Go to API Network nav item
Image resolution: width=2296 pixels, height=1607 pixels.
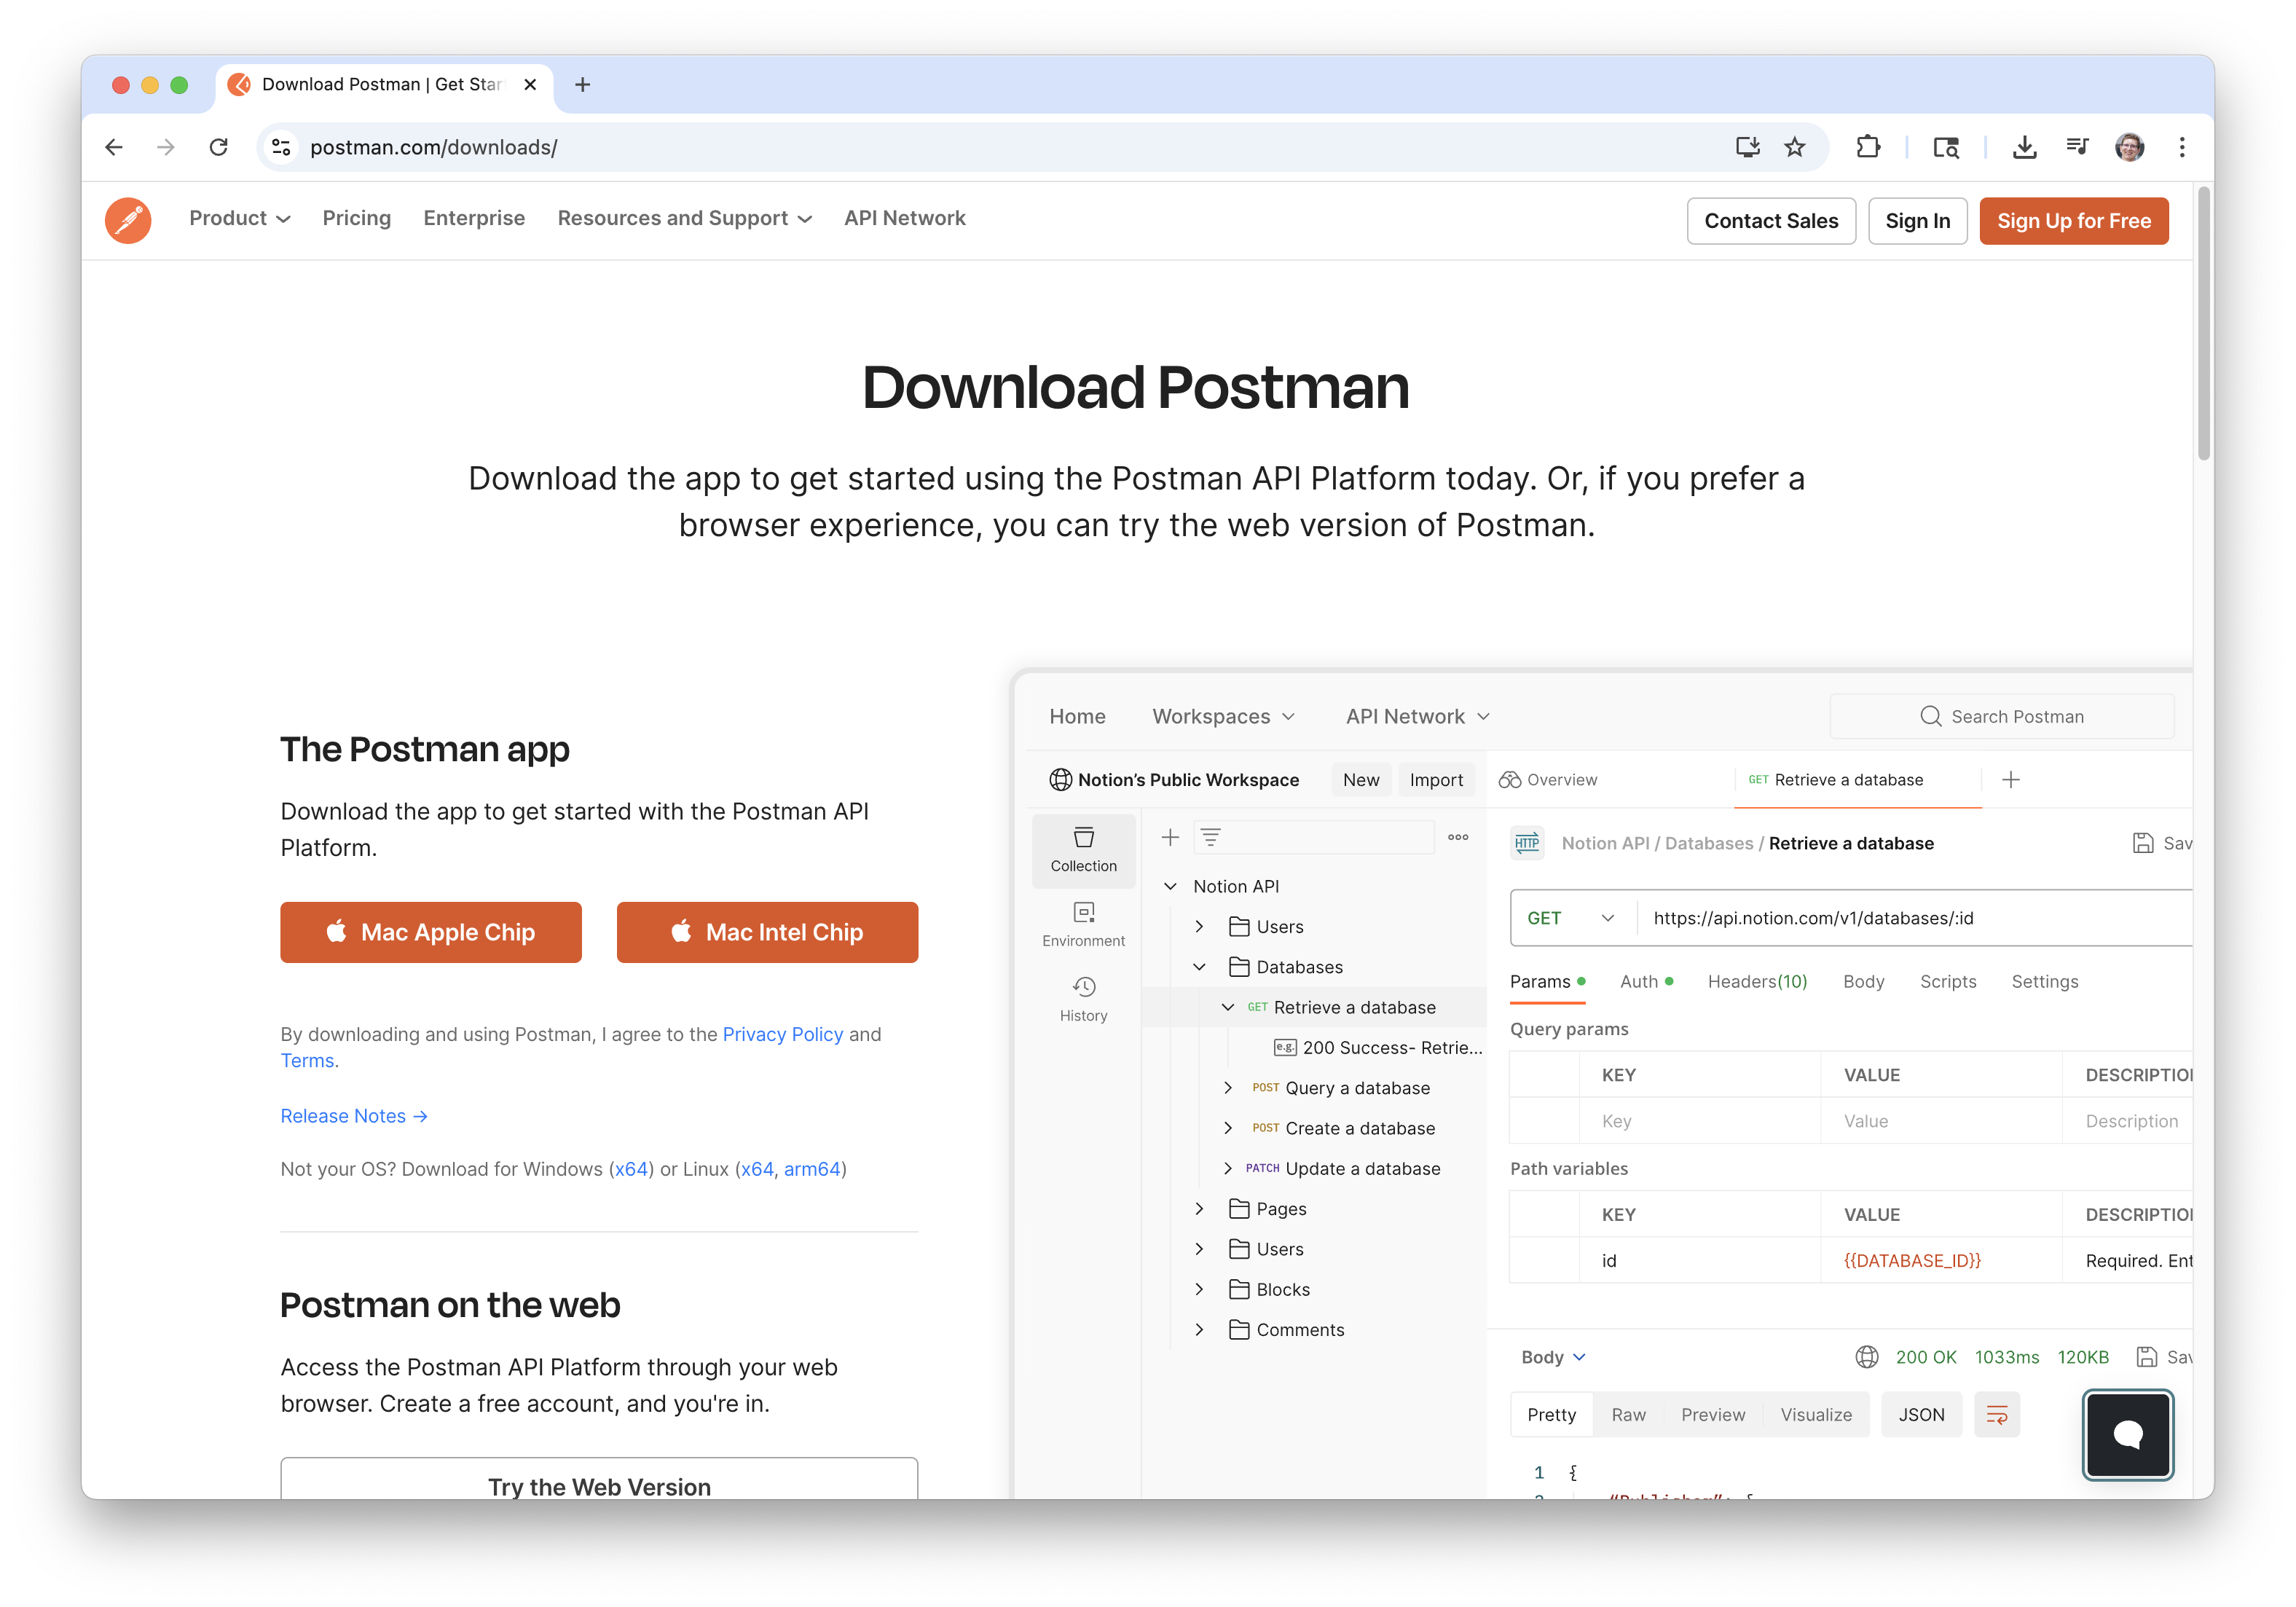[x=904, y=218]
